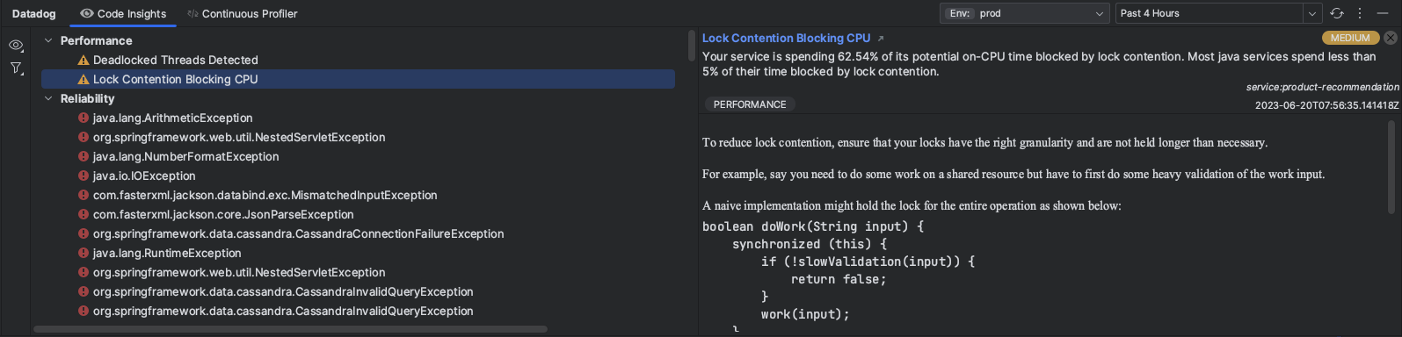
Task: Switch to the Code Insights tab
Action: click(123, 13)
